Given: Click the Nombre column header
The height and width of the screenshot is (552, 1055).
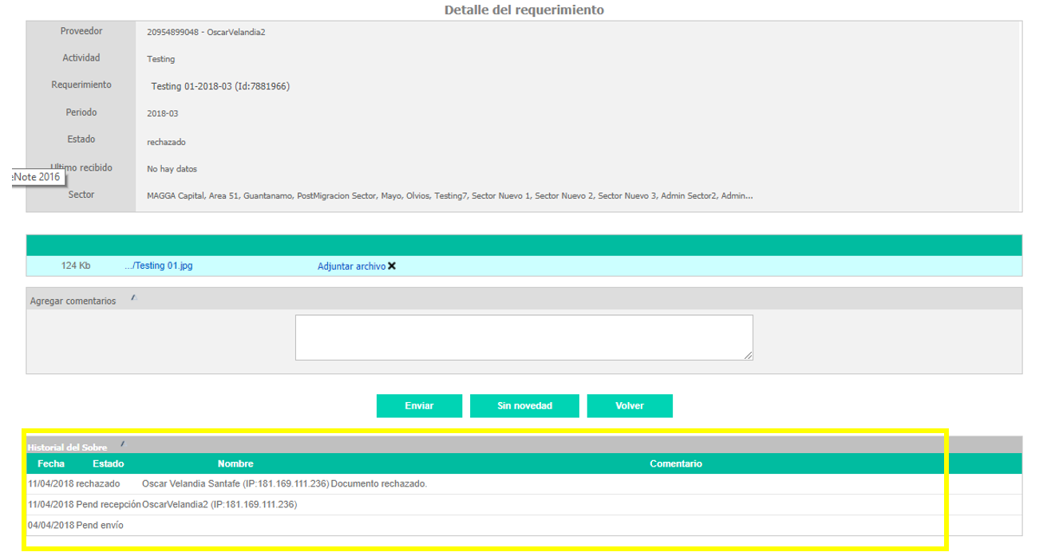Looking at the screenshot, I should pos(235,463).
